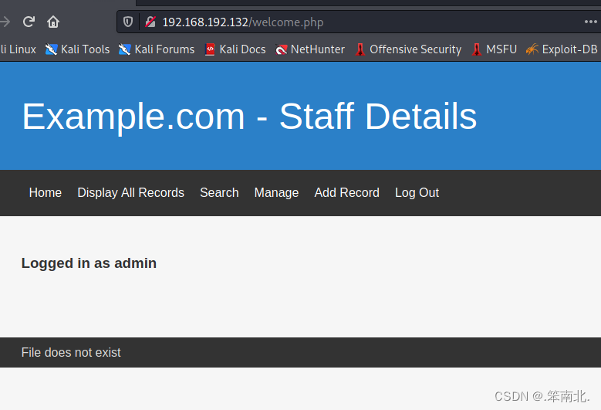
Task: Open Kali Forums bookmark
Action: point(157,49)
